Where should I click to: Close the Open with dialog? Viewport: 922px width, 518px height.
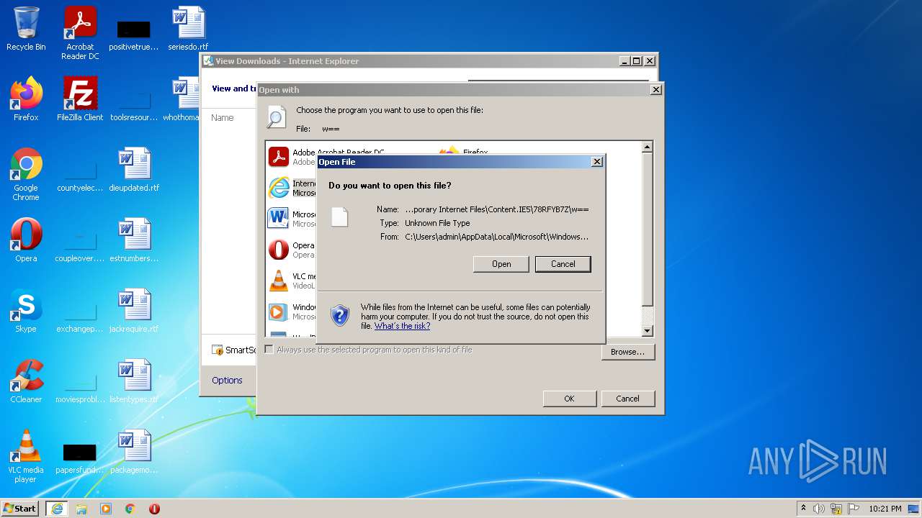(x=655, y=90)
